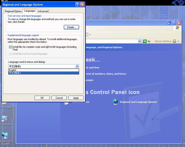Click the disabled East Asian languages checkbox
Viewport: 185px width, 147px height.
coord(10,54)
